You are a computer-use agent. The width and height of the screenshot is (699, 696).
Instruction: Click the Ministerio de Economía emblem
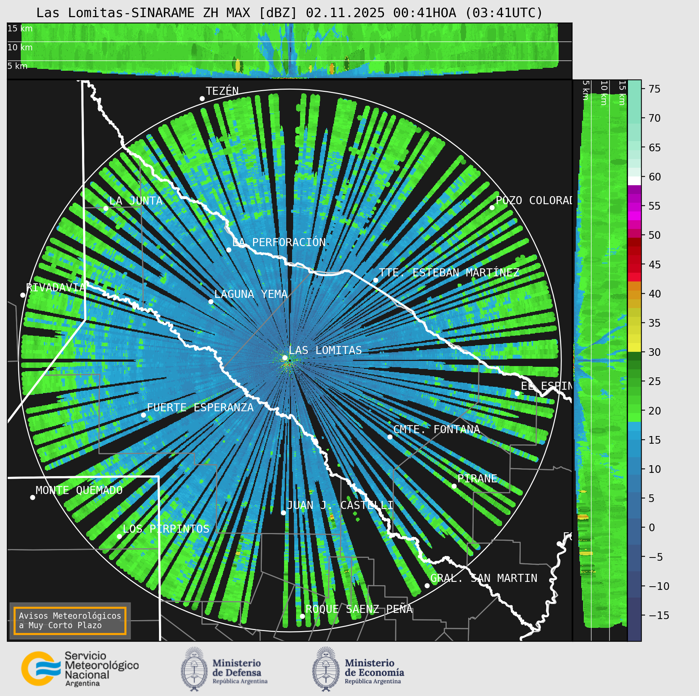pyautogui.click(x=326, y=669)
